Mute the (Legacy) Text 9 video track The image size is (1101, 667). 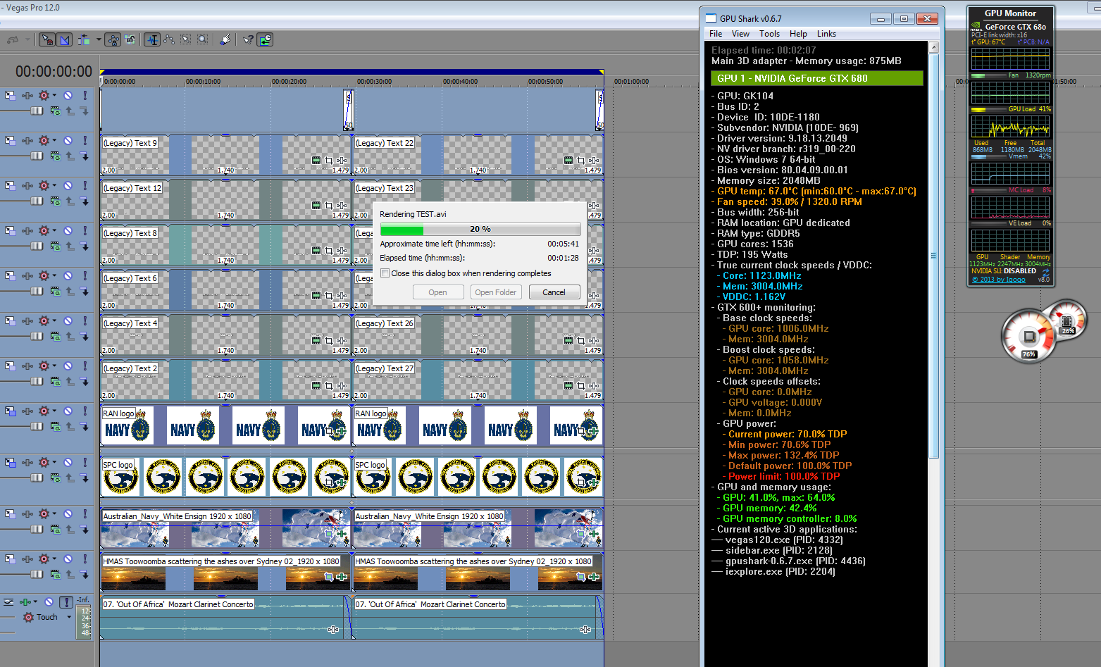pos(68,140)
